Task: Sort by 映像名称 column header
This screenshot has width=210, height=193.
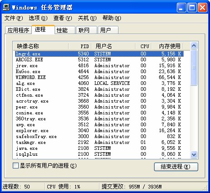Action: coord(41,46)
